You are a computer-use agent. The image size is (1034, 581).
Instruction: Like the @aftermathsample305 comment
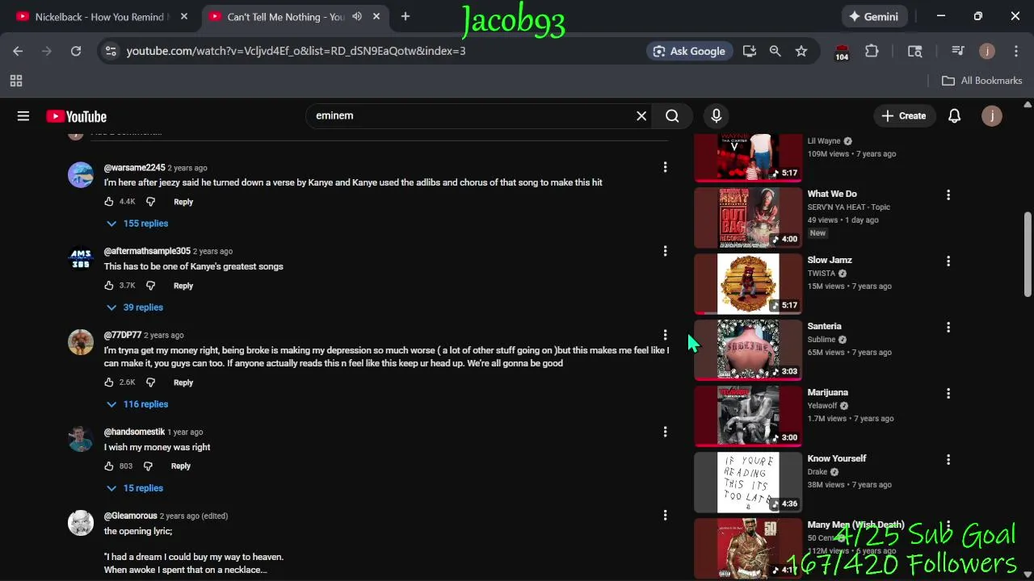click(x=109, y=286)
